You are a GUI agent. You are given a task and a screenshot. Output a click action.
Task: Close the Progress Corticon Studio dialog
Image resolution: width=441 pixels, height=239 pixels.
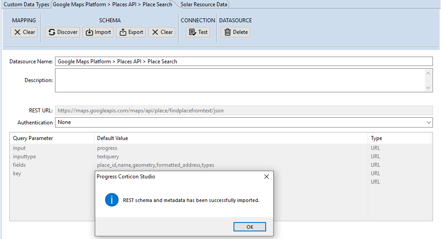[x=266, y=177]
